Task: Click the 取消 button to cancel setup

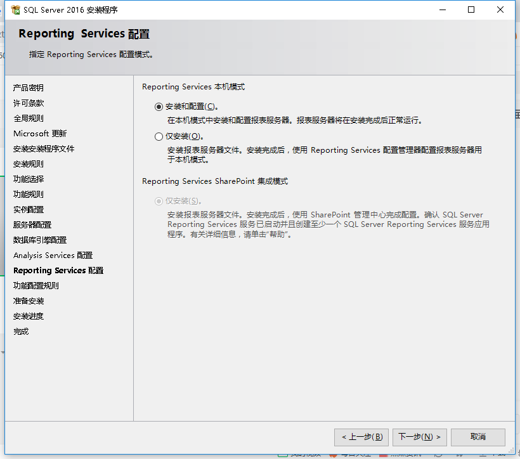Action: [x=478, y=437]
